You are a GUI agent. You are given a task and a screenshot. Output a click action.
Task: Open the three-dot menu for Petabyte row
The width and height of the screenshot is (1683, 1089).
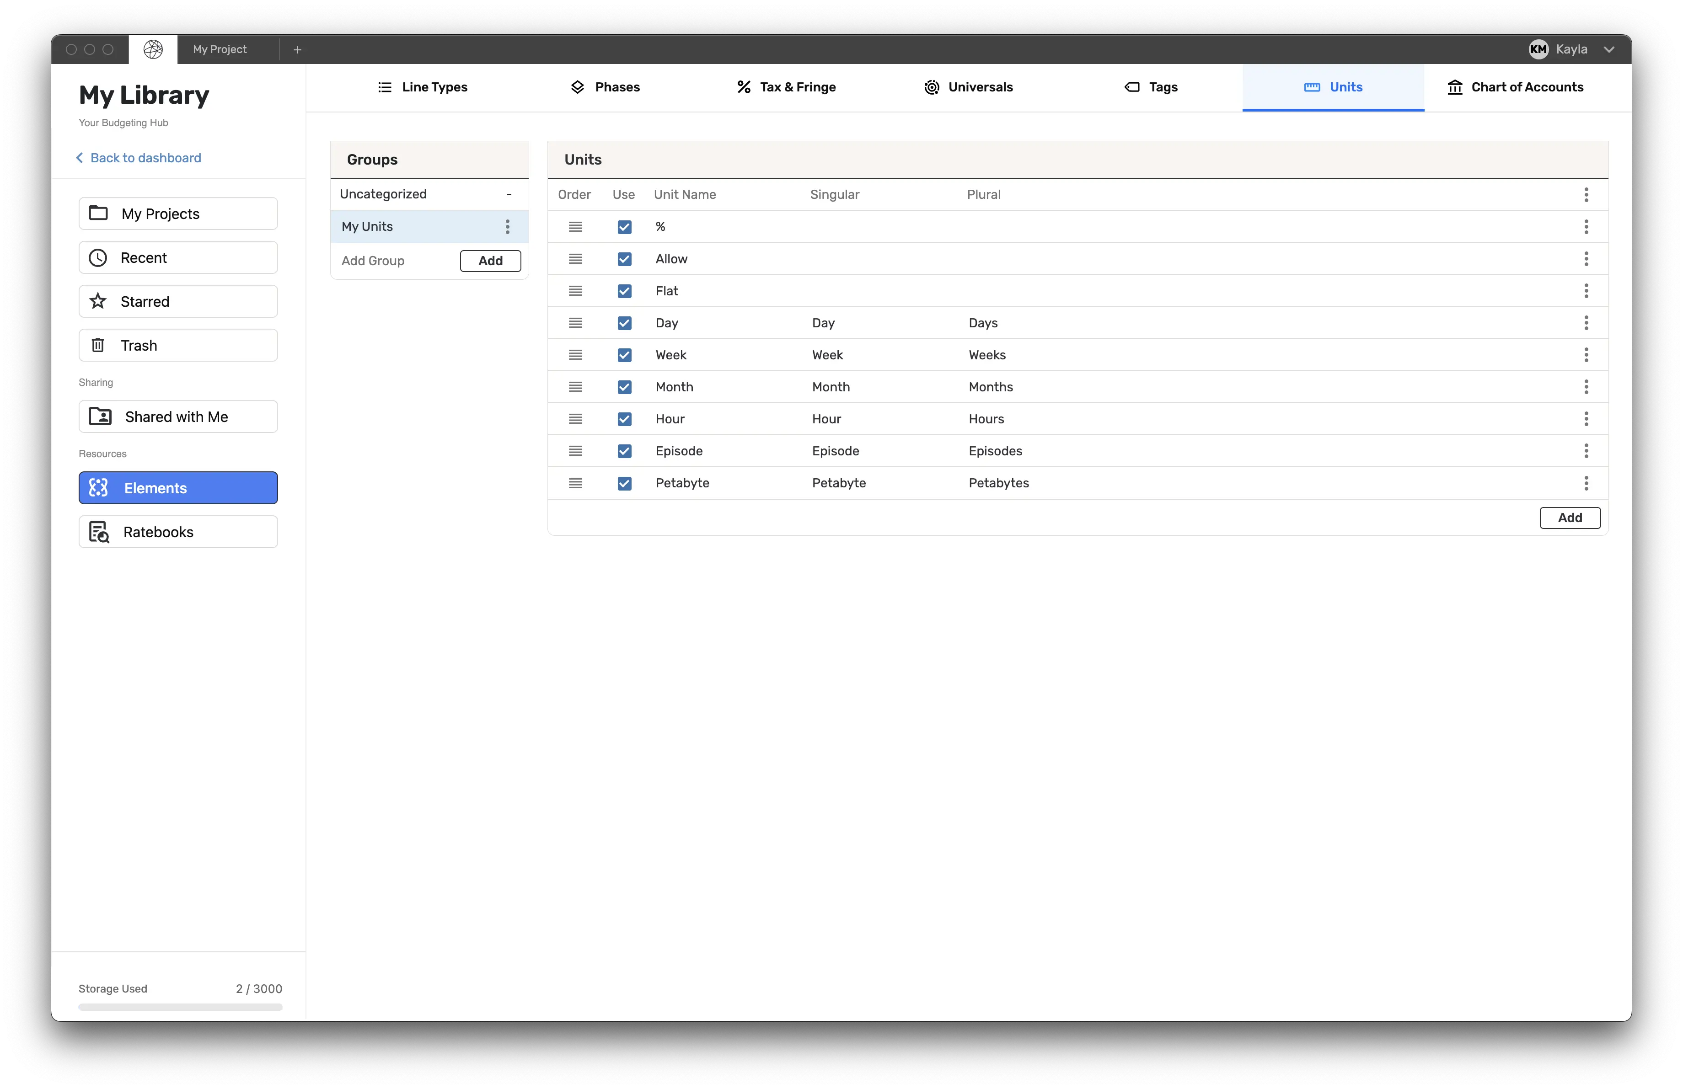[x=1586, y=483]
